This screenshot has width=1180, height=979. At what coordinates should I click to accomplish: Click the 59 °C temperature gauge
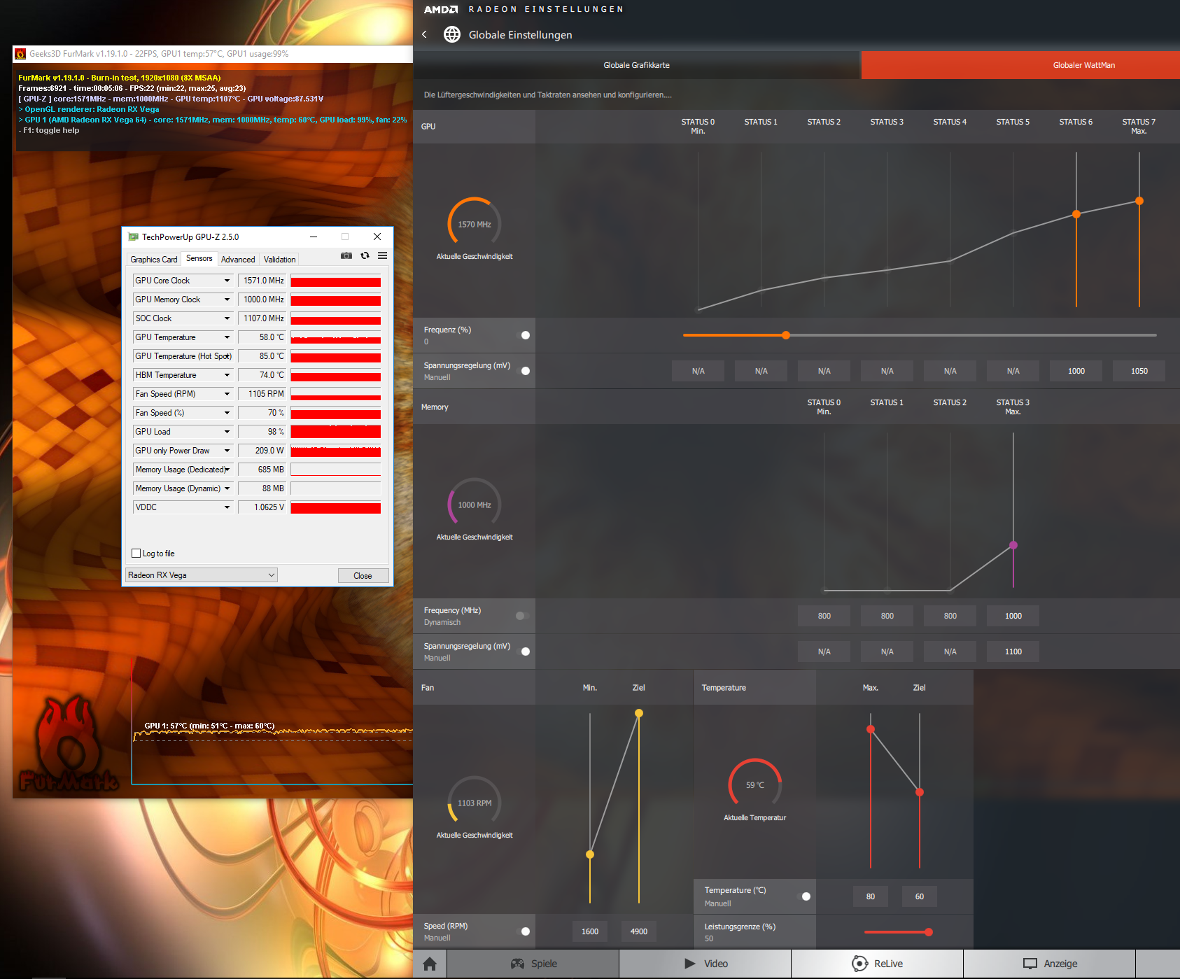[x=754, y=785]
